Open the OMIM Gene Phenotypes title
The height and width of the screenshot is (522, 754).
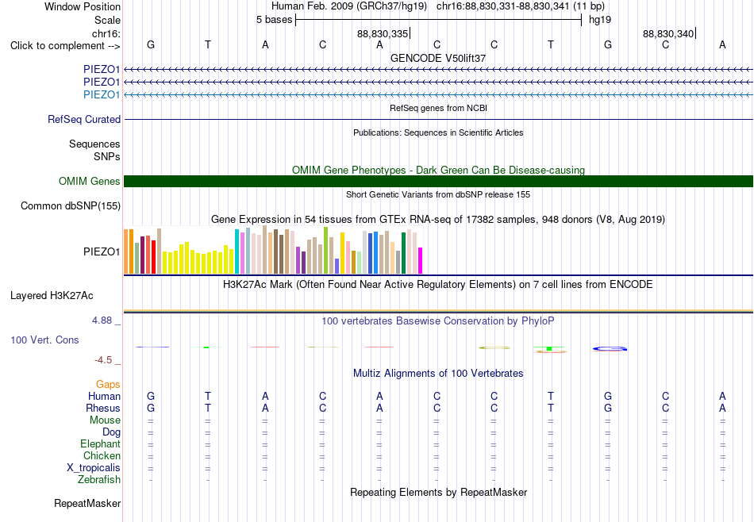[x=438, y=170]
